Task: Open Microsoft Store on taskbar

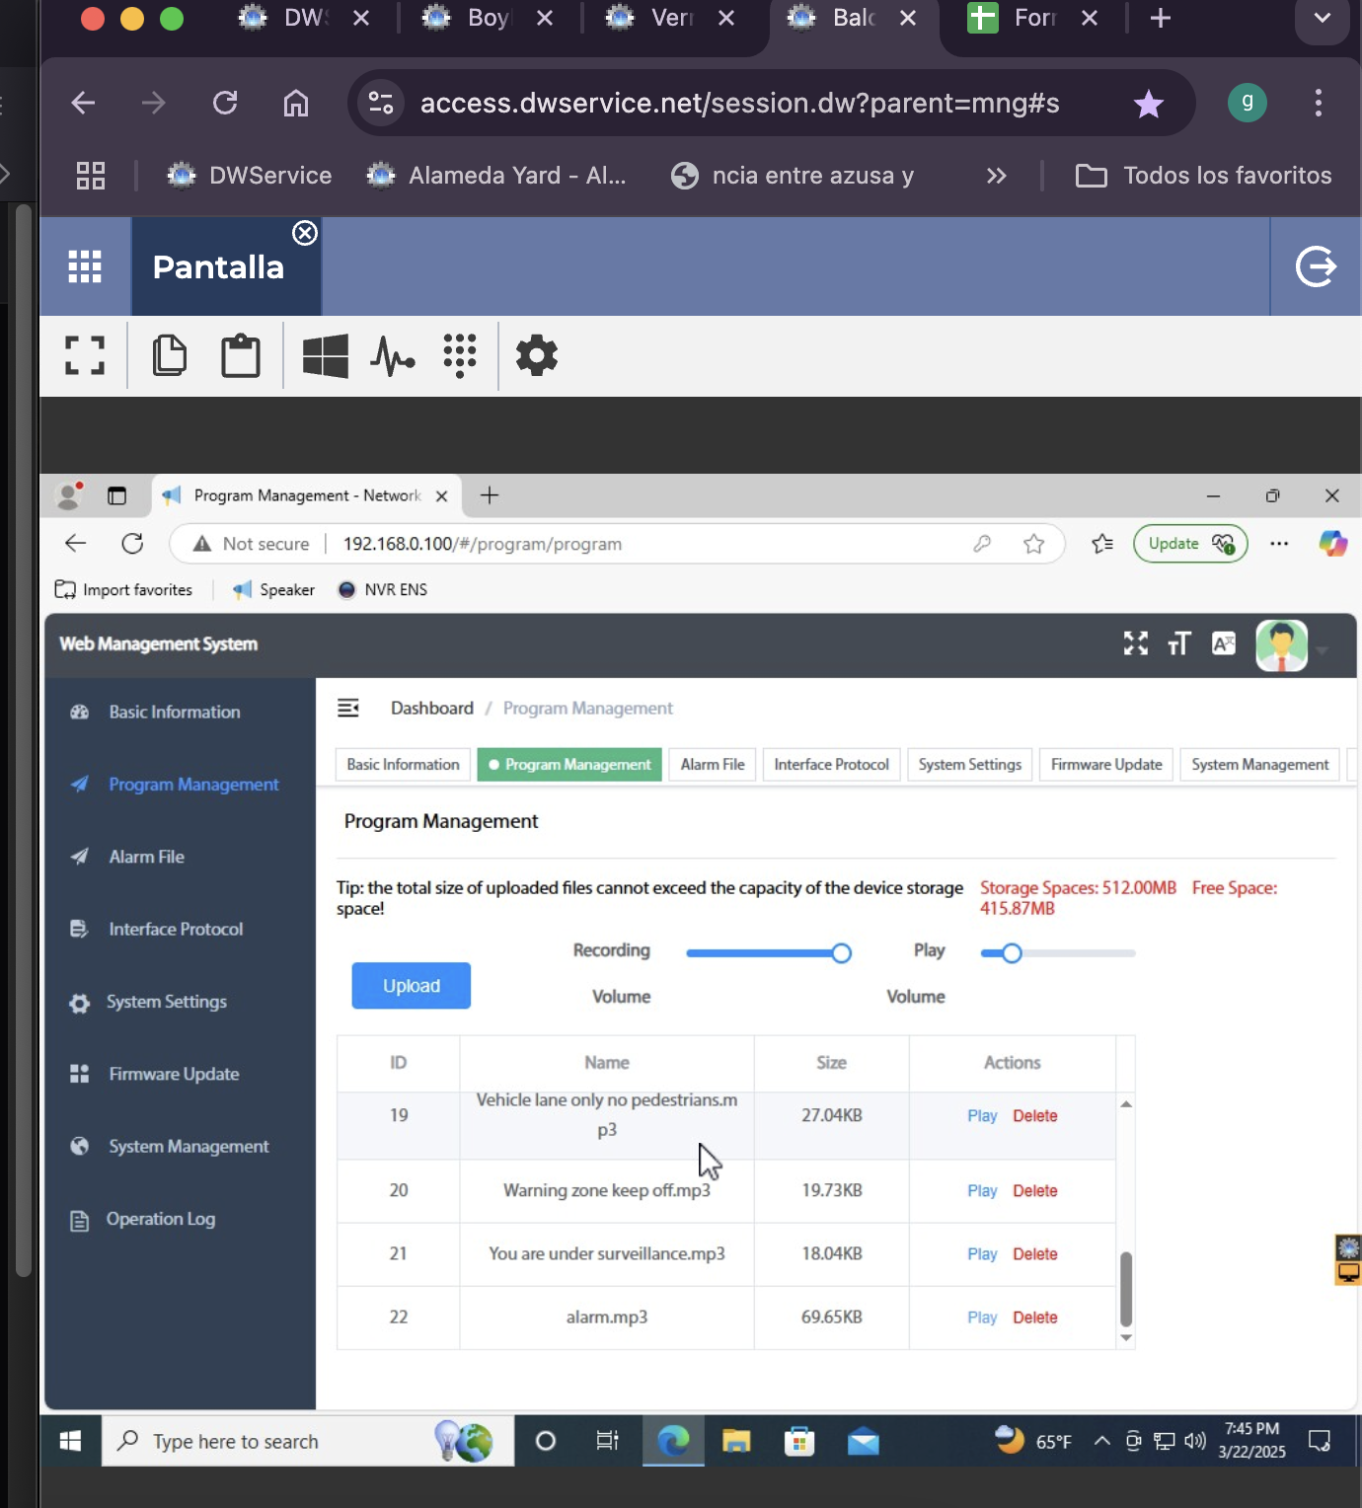Action: pyautogui.click(x=799, y=1442)
